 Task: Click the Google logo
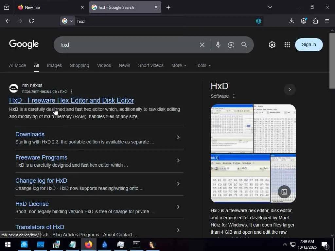pos(24,44)
